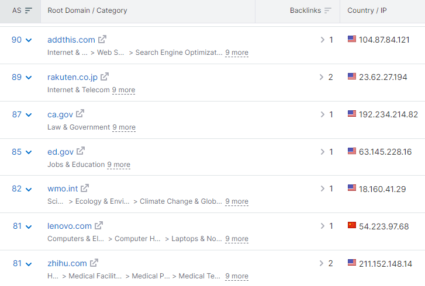
Task: Show 9 more categories for wmo.int
Action: 237,201
